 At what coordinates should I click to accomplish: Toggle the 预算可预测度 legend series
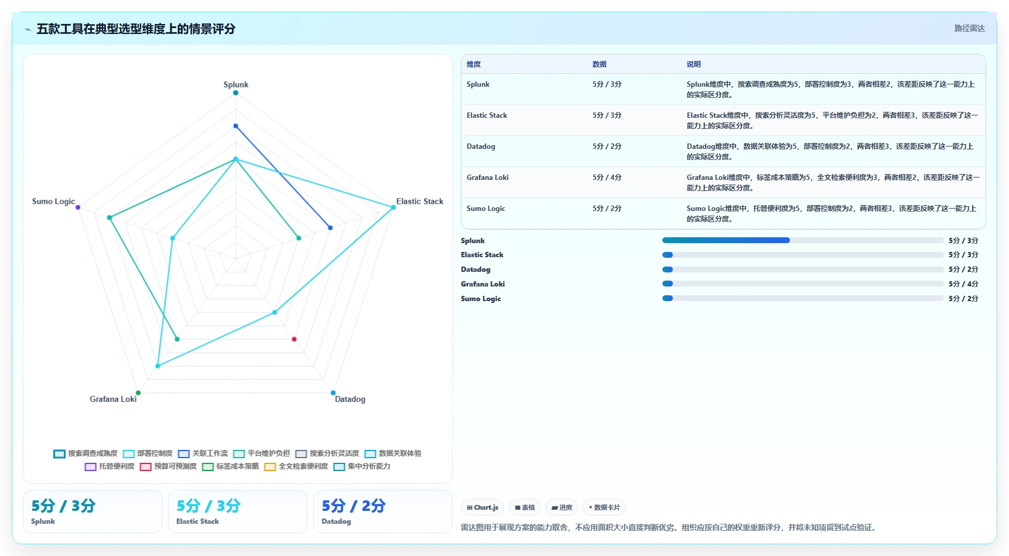click(x=169, y=466)
